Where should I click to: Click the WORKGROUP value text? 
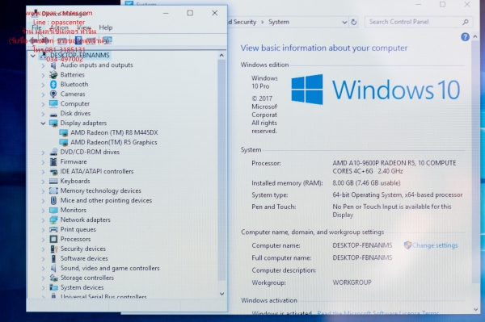coord(352,282)
